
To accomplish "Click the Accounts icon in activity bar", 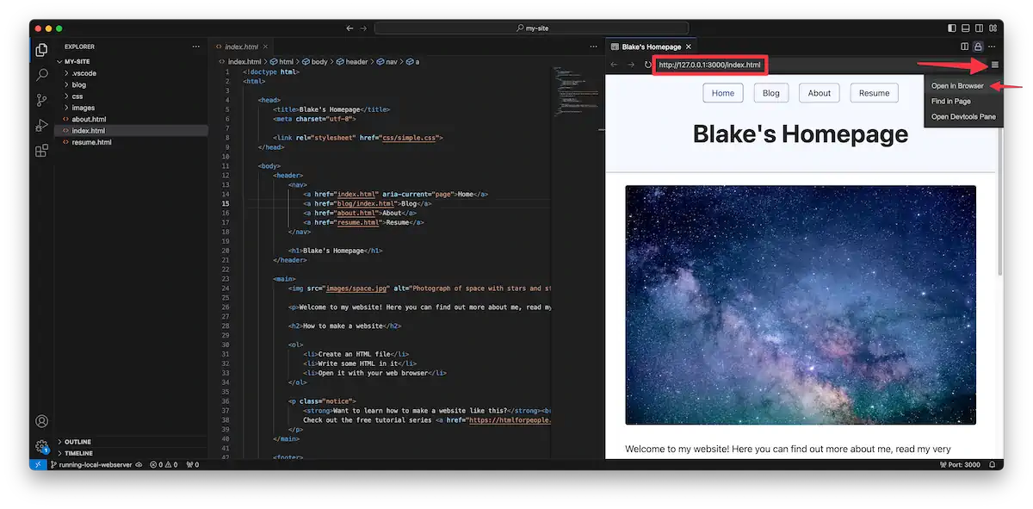I will tap(40, 421).
